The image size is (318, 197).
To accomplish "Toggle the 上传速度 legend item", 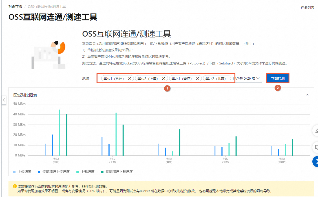I will click(x=22, y=172).
